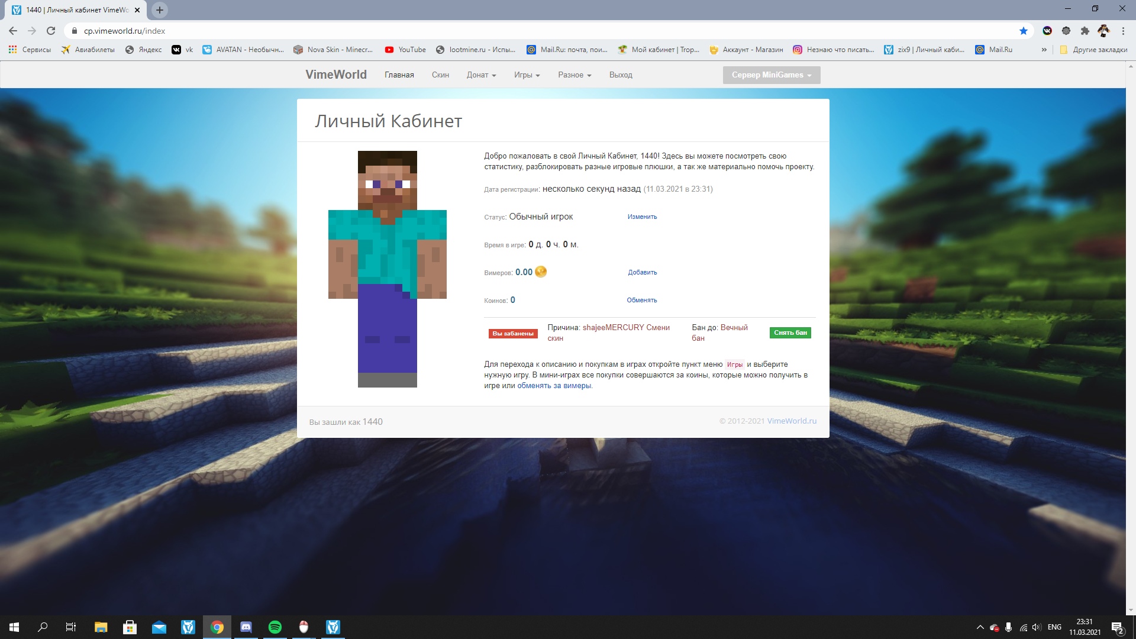Open the Chrome three-dot menu

1123,31
